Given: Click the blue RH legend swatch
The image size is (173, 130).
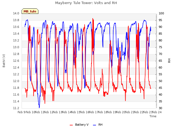Looking at the screenshot, I should tap(95, 125).
